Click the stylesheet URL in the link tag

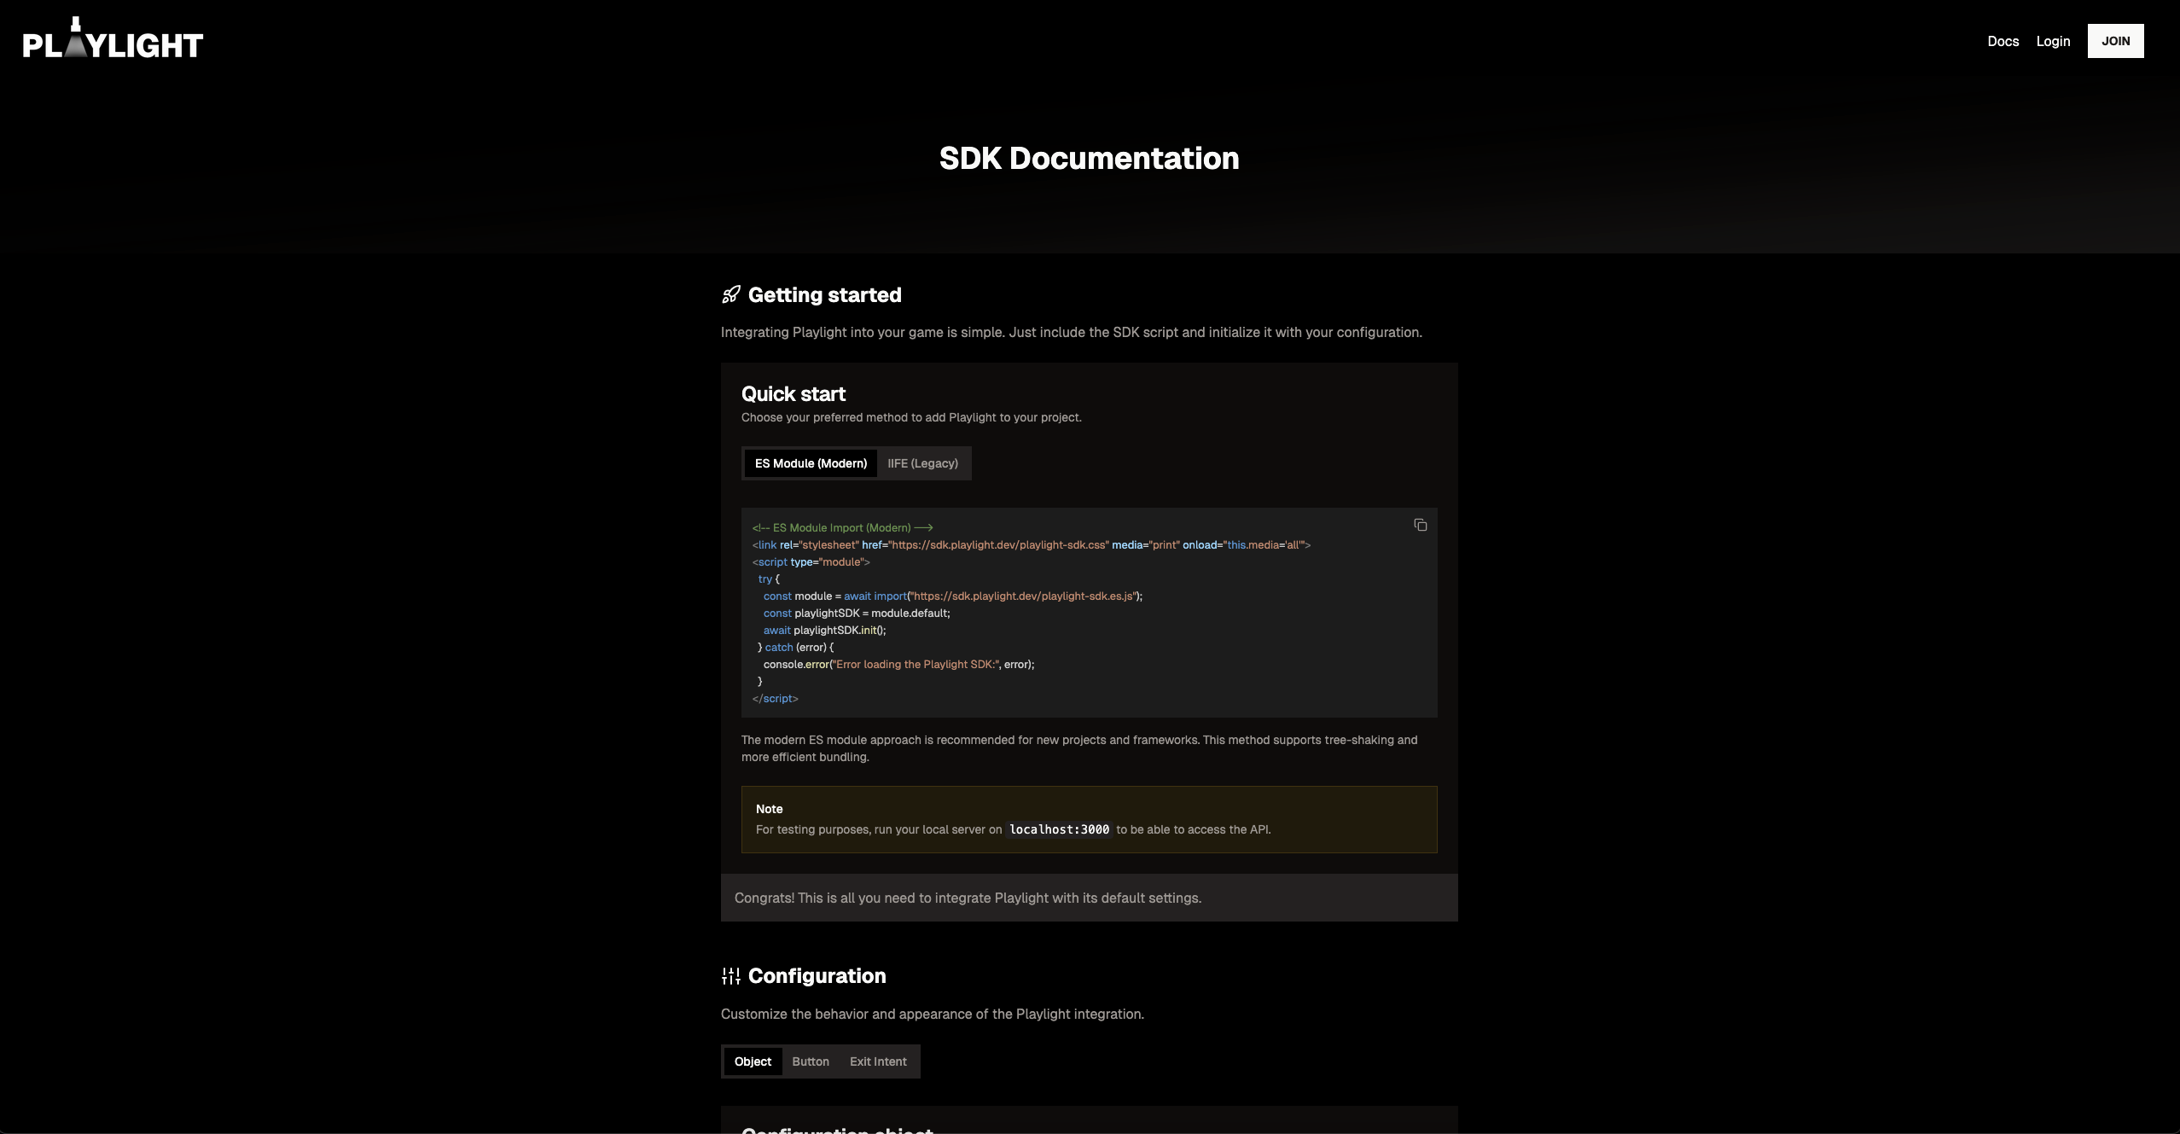click(x=999, y=544)
